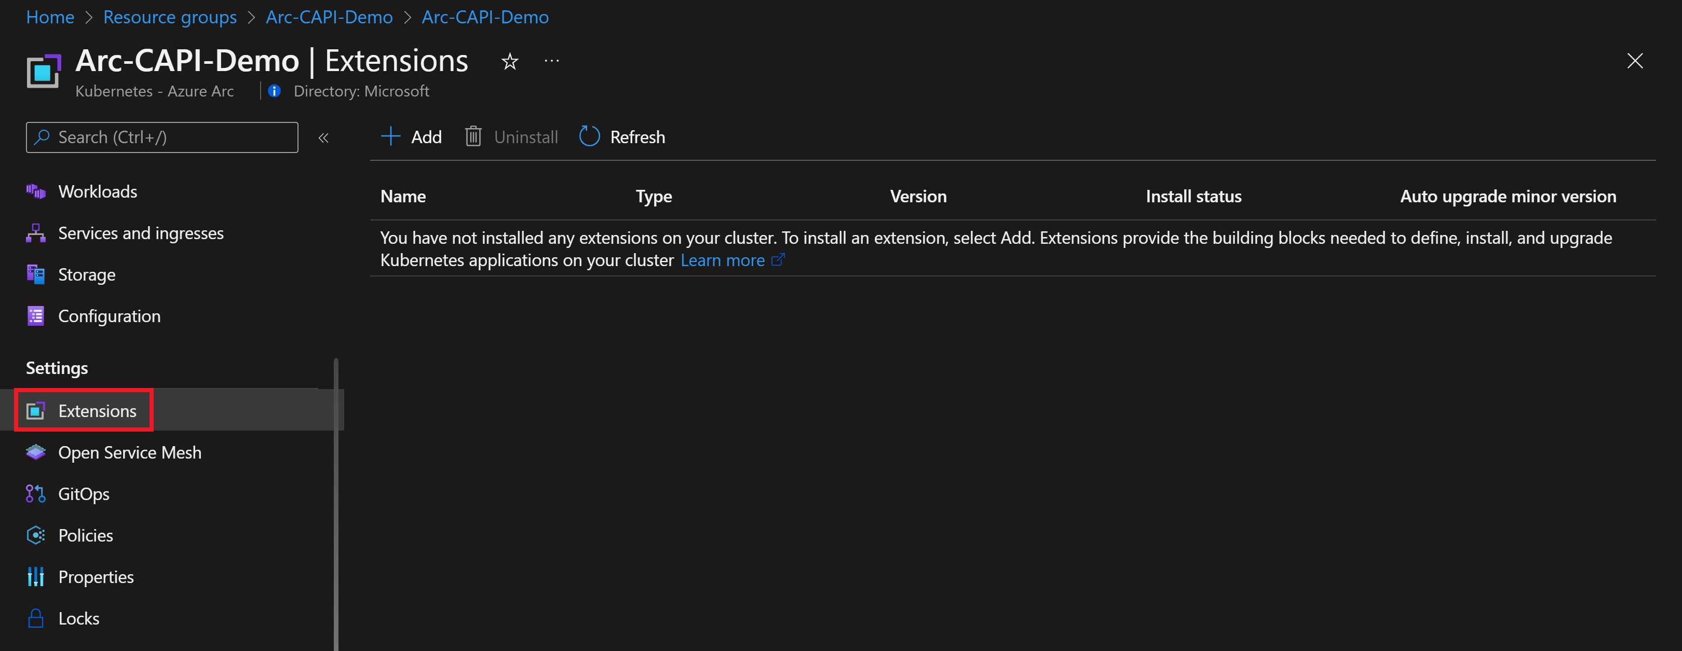Click the Refresh circular arrow icon
The height and width of the screenshot is (651, 1682).
(x=590, y=136)
